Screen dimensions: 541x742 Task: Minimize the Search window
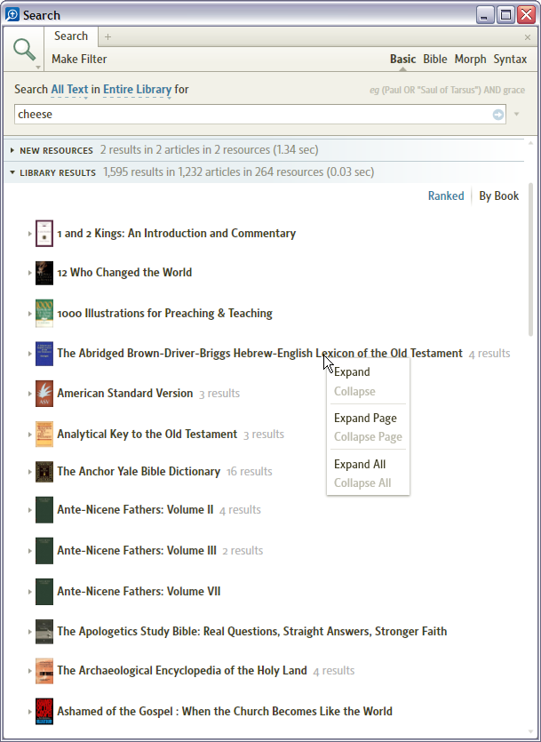point(485,15)
